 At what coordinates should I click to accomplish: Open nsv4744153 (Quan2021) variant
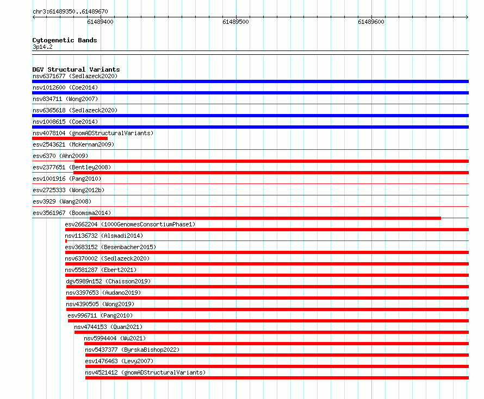coord(108,327)
